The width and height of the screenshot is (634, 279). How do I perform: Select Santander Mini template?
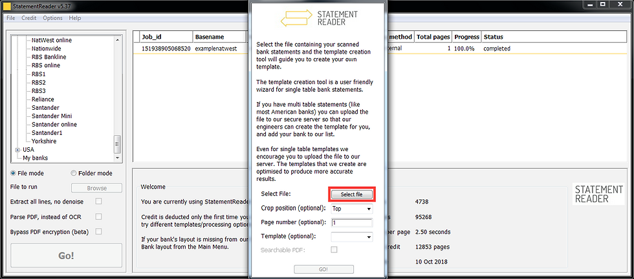(52, 116)
